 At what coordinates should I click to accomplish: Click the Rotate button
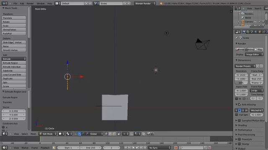pos(14,22)
